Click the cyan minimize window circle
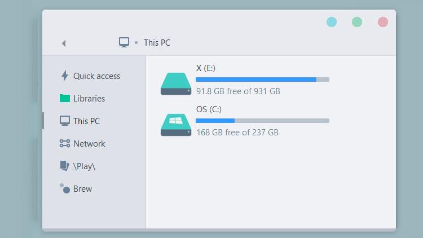The height and width of the screenshot is (238, 423). [x=332, y=22]
